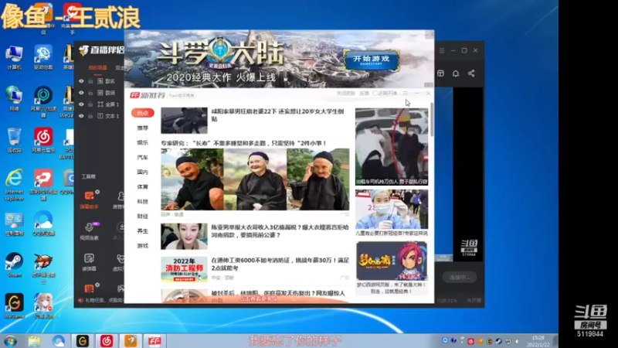
Task: Open File Explorer from the taskbar
Action: 35,341
